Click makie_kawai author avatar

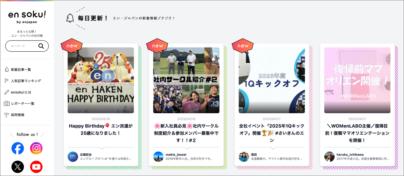[x=159, y=156]
